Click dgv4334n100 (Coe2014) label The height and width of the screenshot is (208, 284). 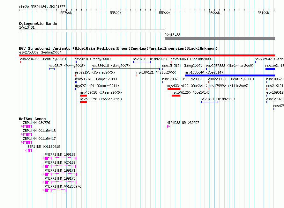(x=187, y=86)
